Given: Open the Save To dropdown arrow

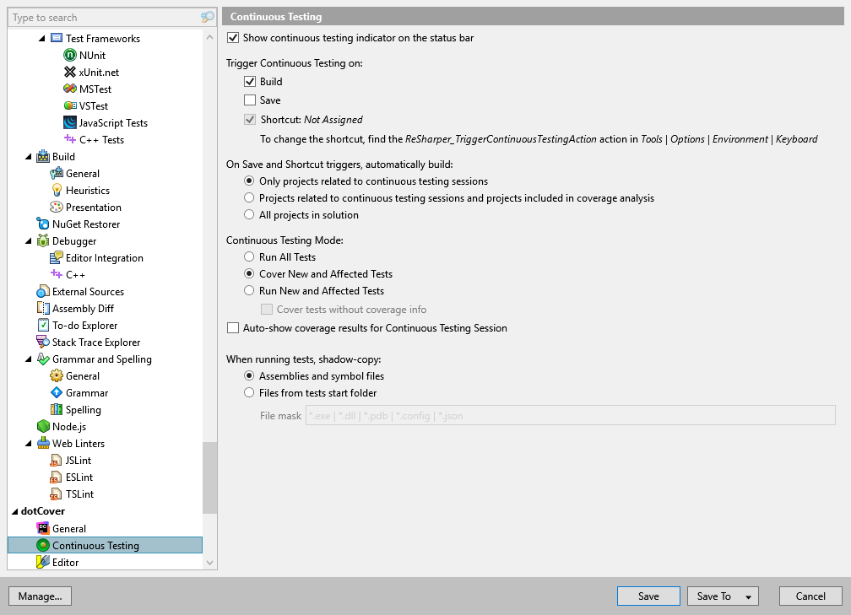Looking at the screenshot, I should coord(747,596).
